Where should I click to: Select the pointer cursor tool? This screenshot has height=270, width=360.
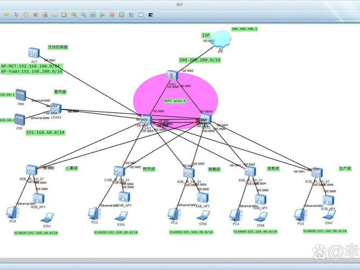click(16, 15)
